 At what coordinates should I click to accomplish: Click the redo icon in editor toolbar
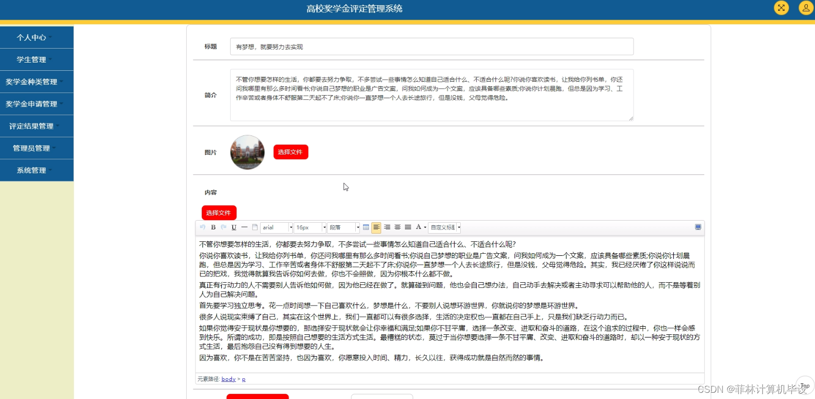click(x=223, y=227)
